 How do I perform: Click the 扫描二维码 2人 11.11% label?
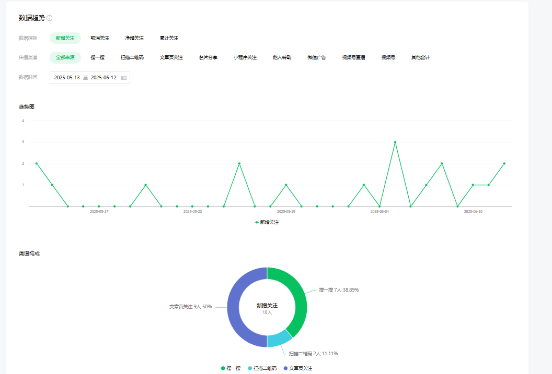click(x=313, y=354)
